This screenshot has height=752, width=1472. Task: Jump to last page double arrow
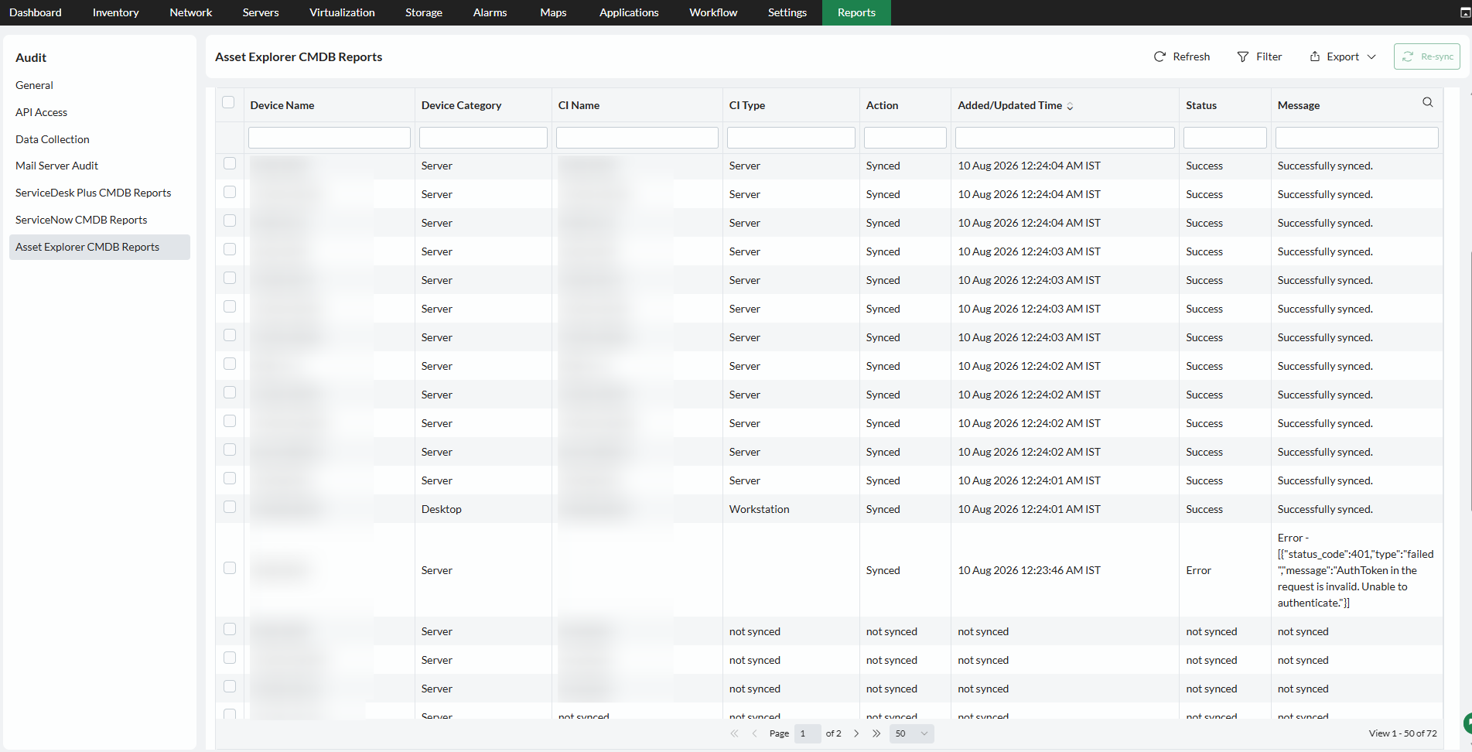point(876,733)
